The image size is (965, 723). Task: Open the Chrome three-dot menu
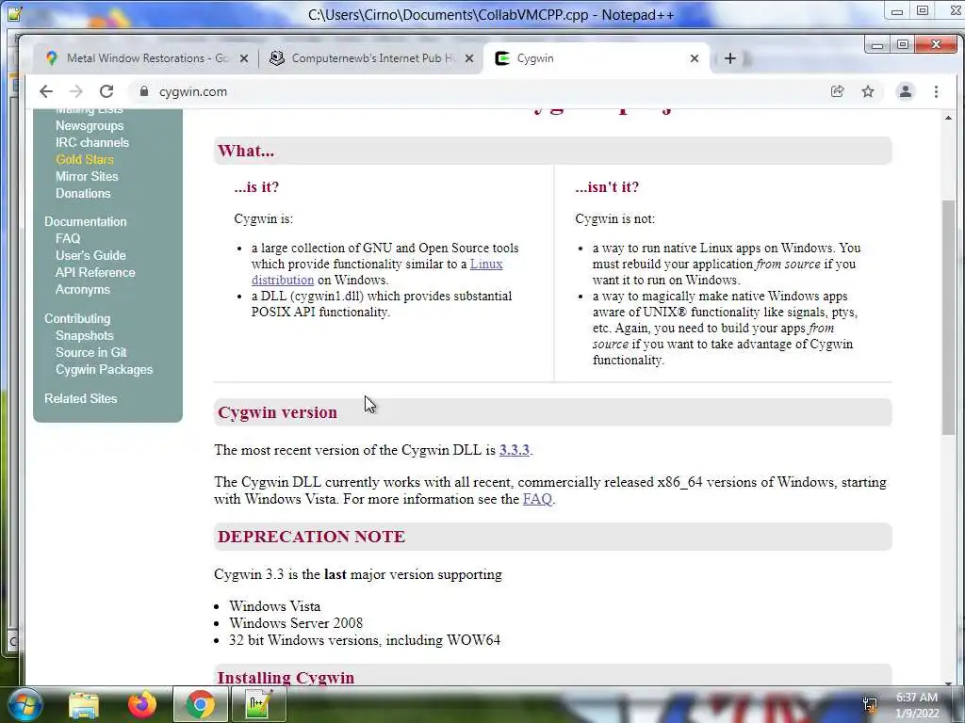936,91
